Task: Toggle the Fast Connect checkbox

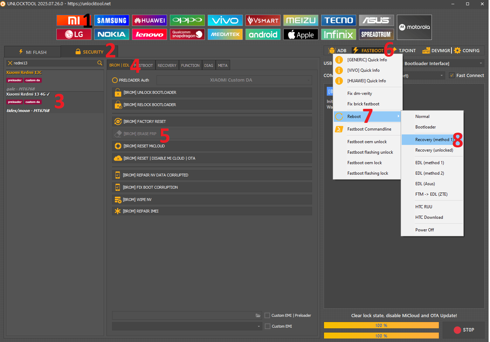Action: click(452, 75)
